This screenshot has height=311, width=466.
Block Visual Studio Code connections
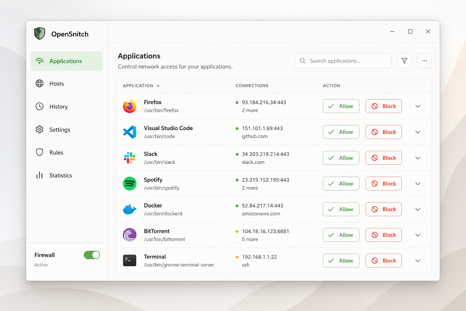click(x=383, y=132)
